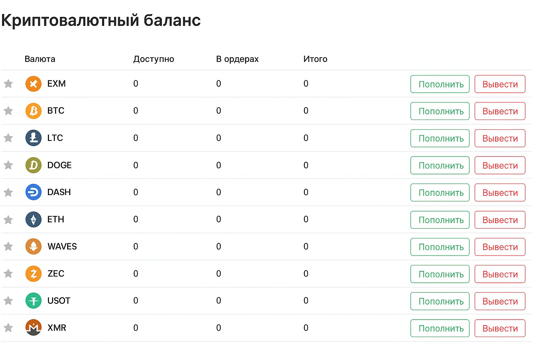This screenshot has width=537, height=358.
Task: Click the Доступно column header
Action: pos(153,59)
